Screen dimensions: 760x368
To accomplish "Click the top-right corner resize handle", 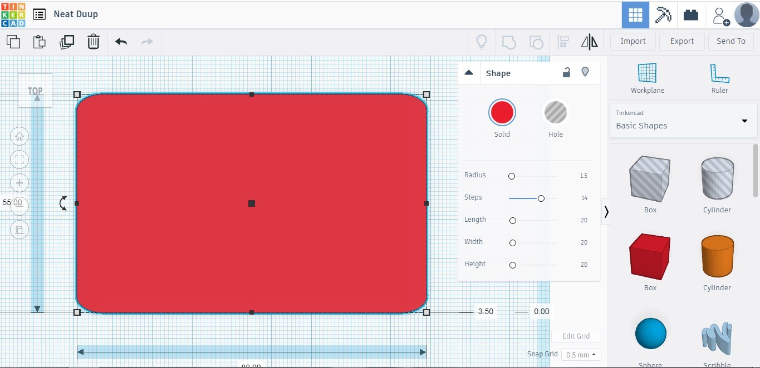I will [x=426, y=95].
